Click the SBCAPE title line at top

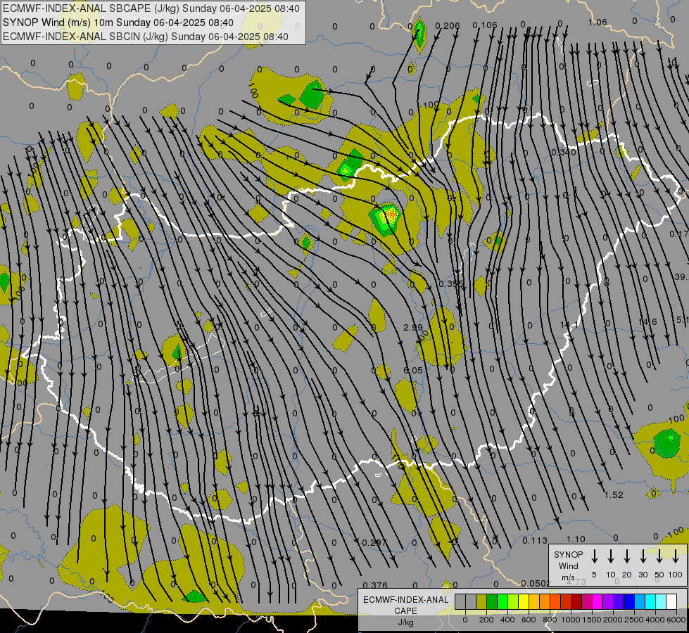[151, 8]
